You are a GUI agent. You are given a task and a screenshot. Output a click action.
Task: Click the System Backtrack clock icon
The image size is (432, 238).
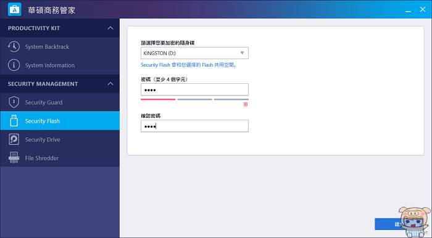pos(14,47)
